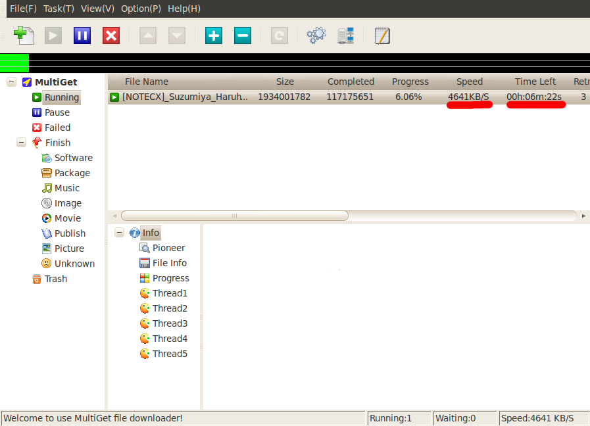Click the File Name column header

tap(147, 82)
